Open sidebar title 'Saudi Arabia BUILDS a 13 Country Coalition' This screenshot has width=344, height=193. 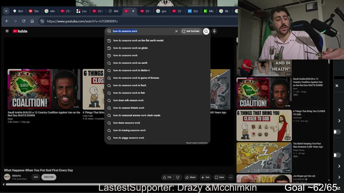click(x=308, y=82)
